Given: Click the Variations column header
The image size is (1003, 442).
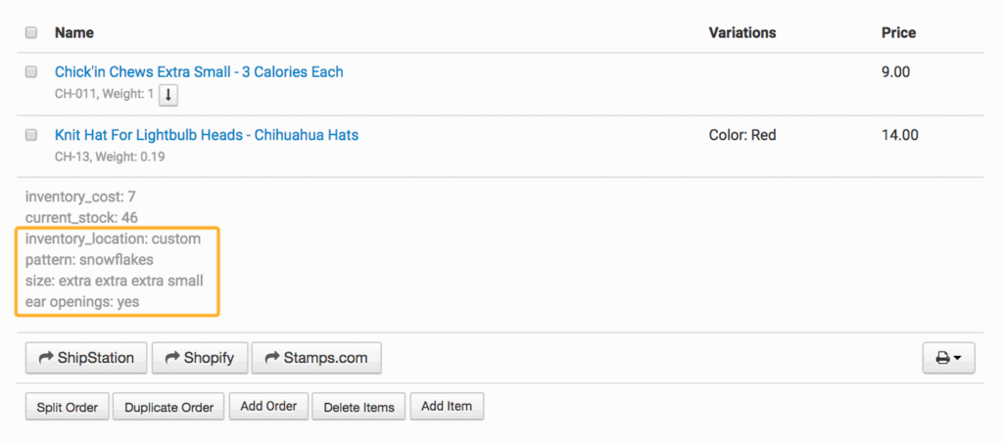Looking at the screenshot, I should pos(741,32).
